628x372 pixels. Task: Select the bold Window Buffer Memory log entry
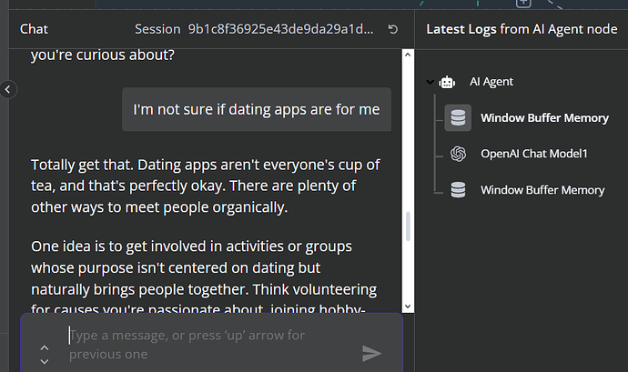[542, 117]
